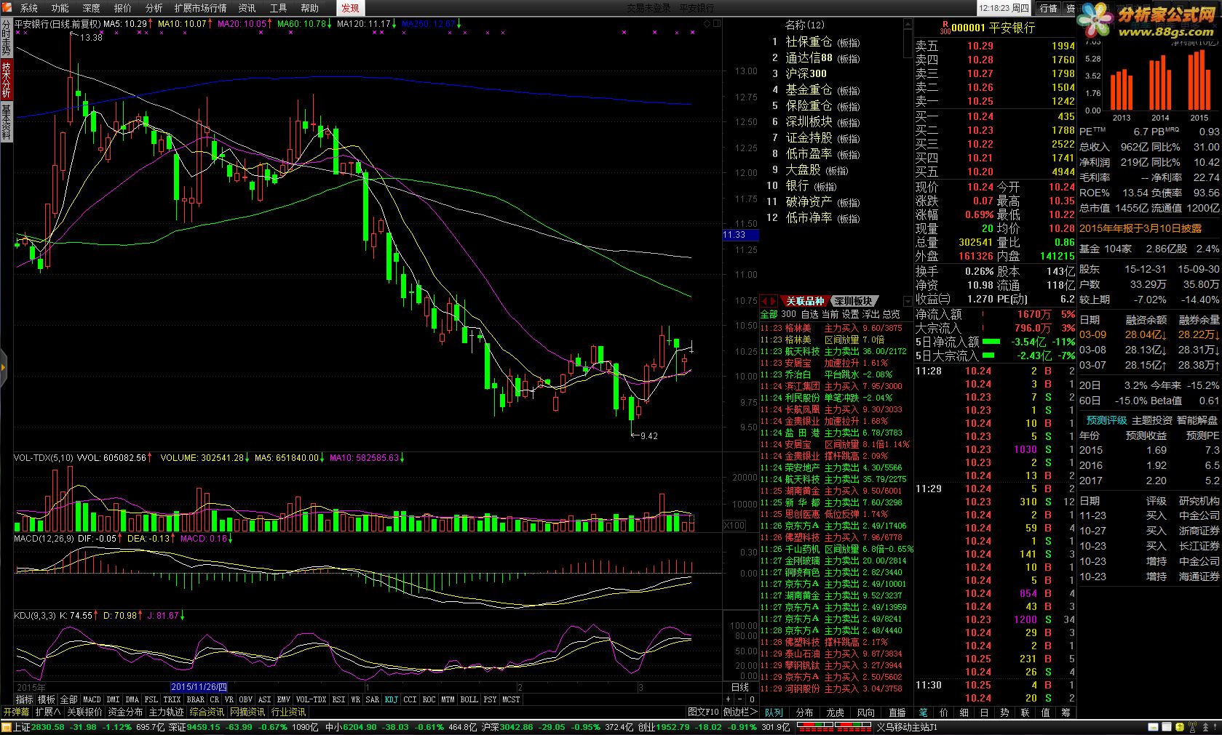Viewport: 1222px width, 735px height.
Task: Switch to 分时走势 side tab
Action: pyautogui.click(x=6, y=38)
